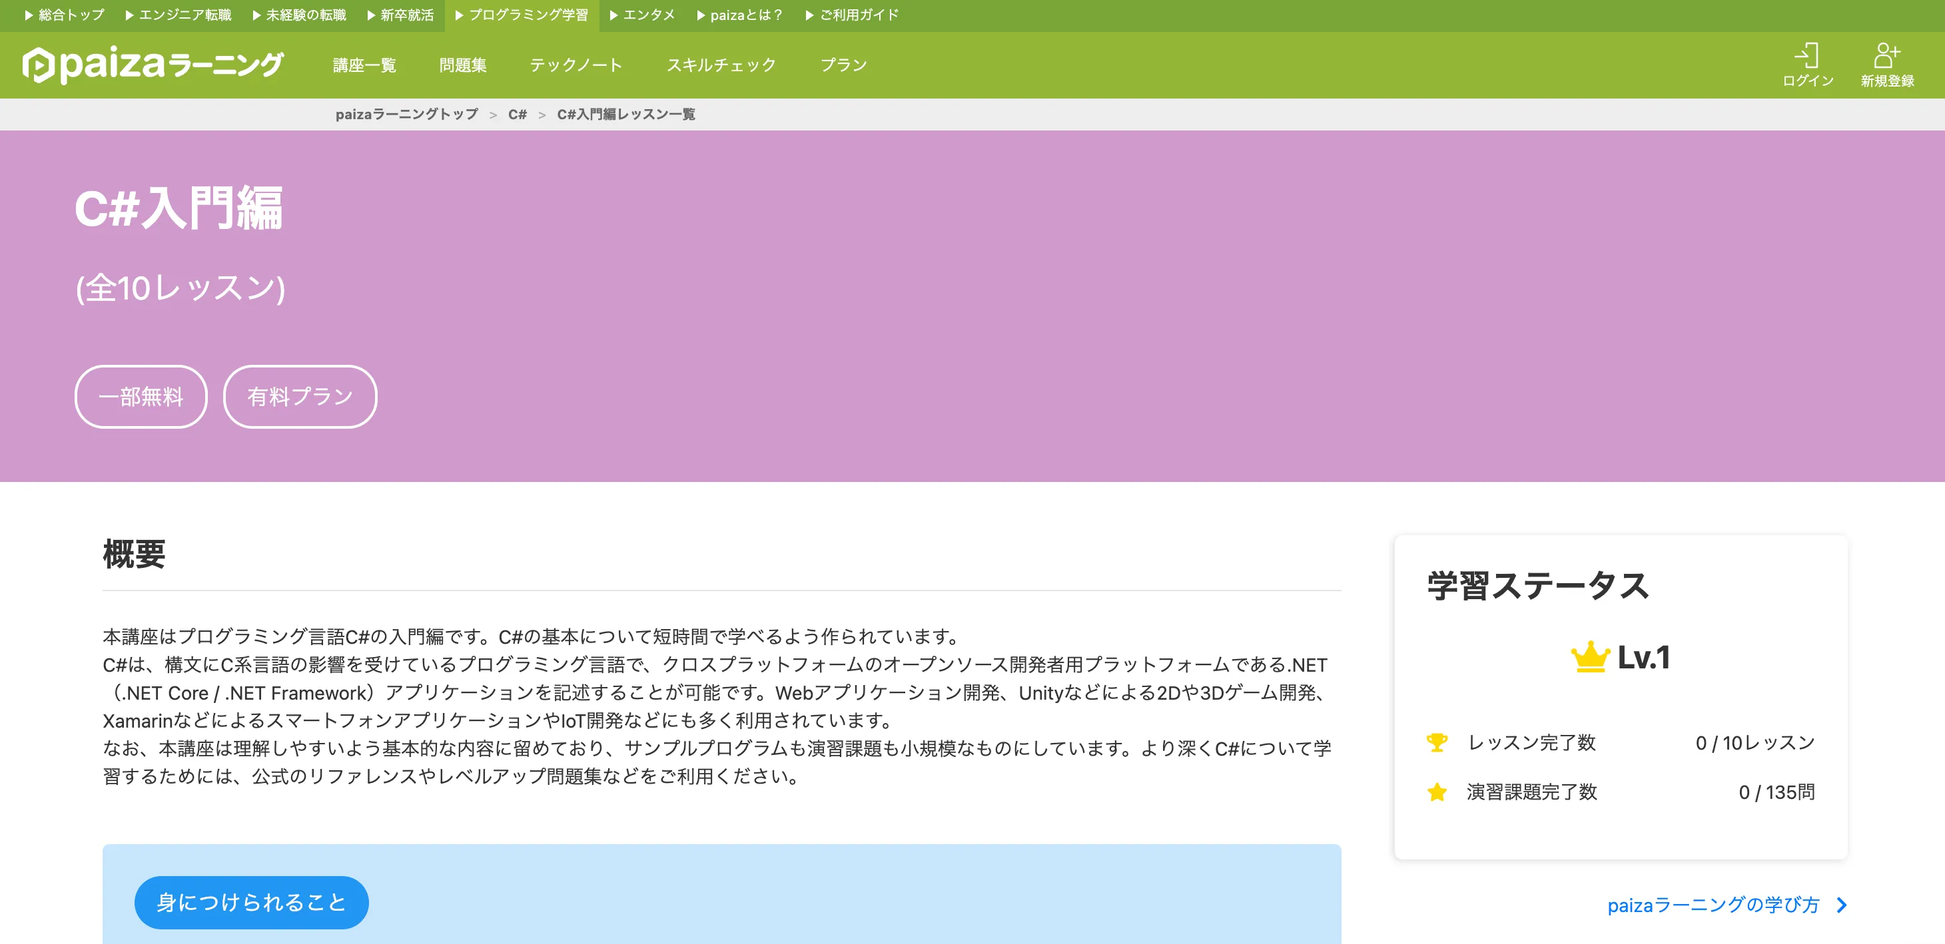Image resolution: width=1945 pixels, height=944 pixels.
Task: Click 0 / 135問 value
Action: click(x=1776, y=792)
